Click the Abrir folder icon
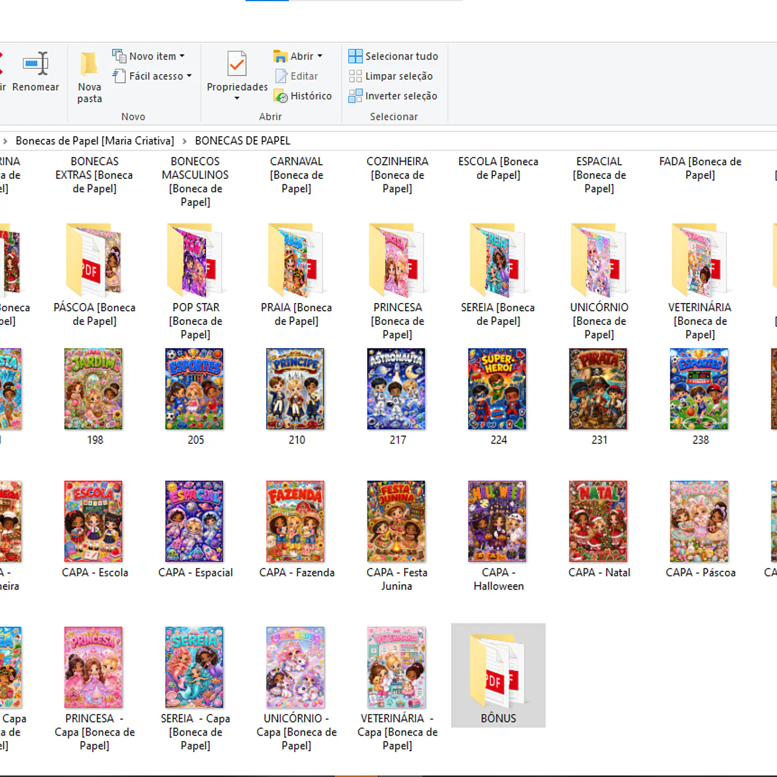 click(x=280, y=56)
